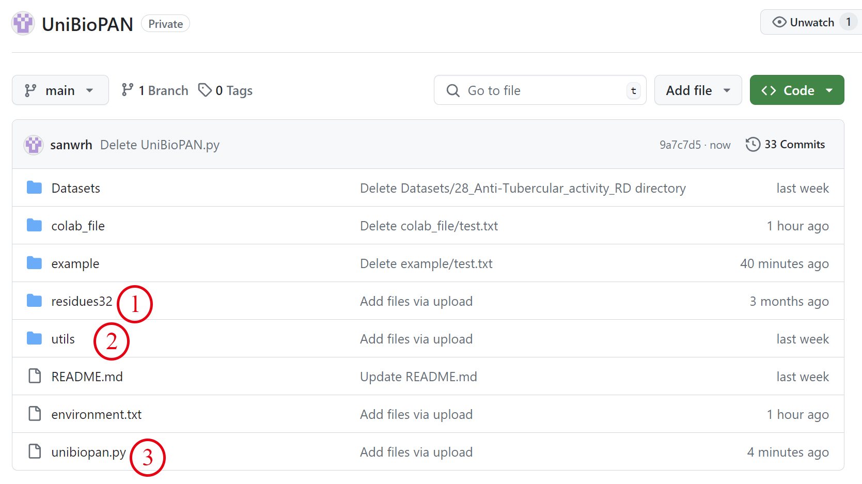Click the unibiopan.py file icon

(35, 452)
